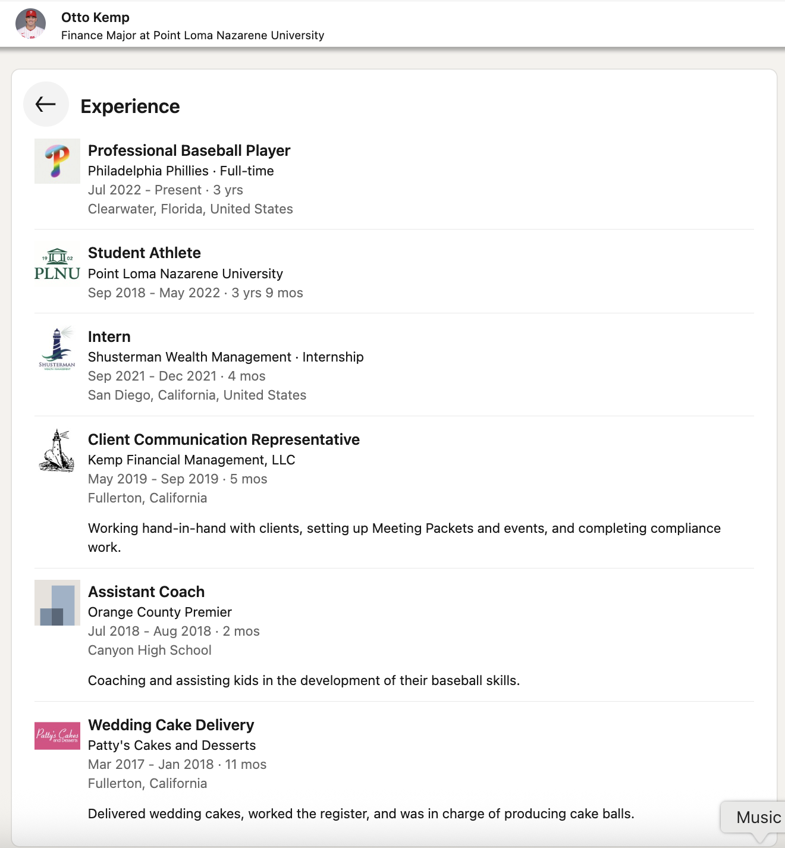This screenshot has width=785, height=848.
Task: Click Philadelphia Phillies company name text
Action: [148, 171]
